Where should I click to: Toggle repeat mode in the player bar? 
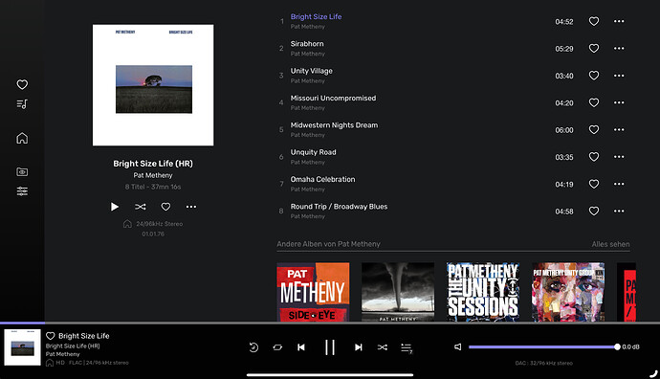click(x=277, y=347)
